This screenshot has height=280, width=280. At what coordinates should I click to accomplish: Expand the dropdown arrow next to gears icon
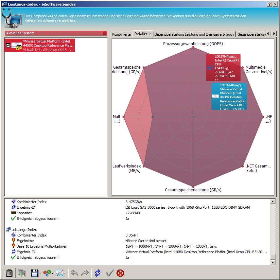click(x=52, y=273)
